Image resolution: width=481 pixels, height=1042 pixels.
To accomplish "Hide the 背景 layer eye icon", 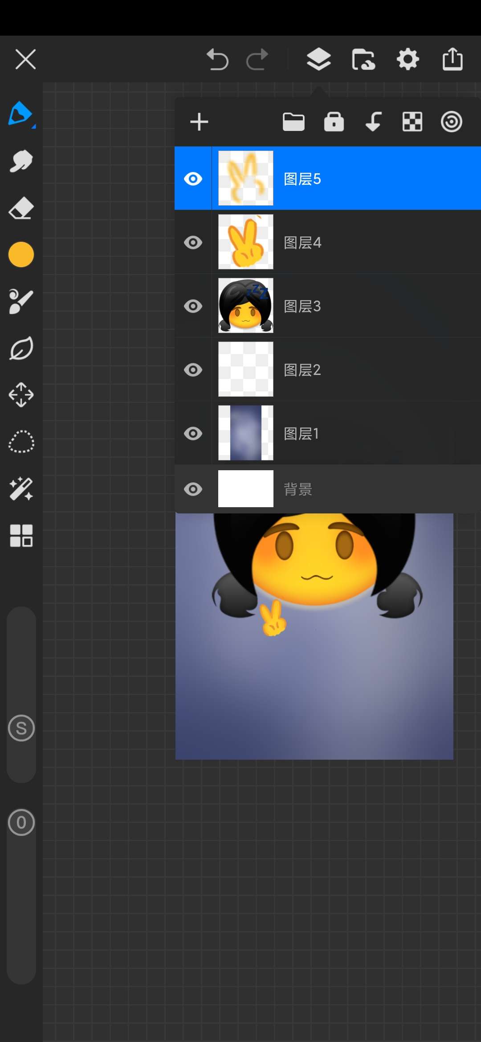I will point(193,489).
